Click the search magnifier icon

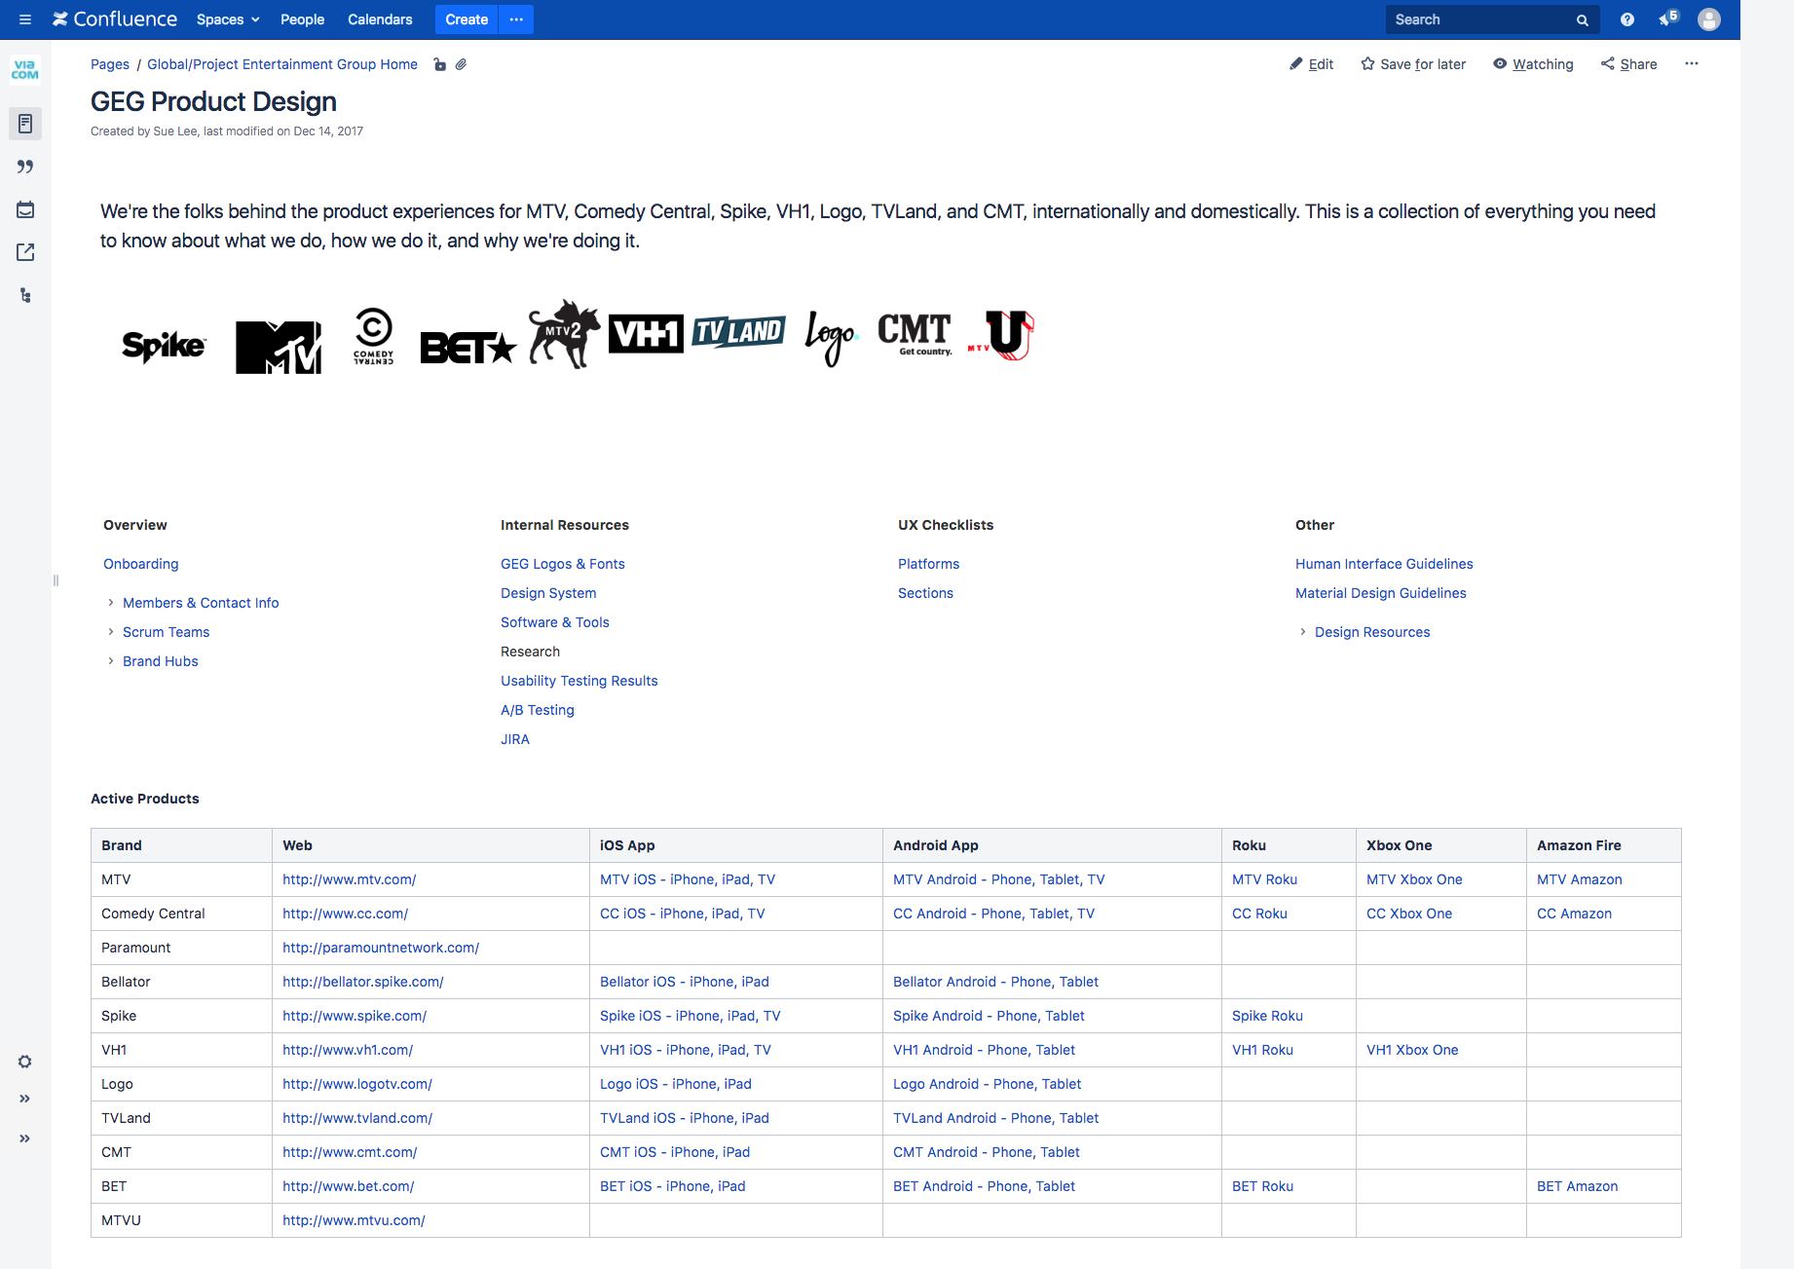point(1583,19)
